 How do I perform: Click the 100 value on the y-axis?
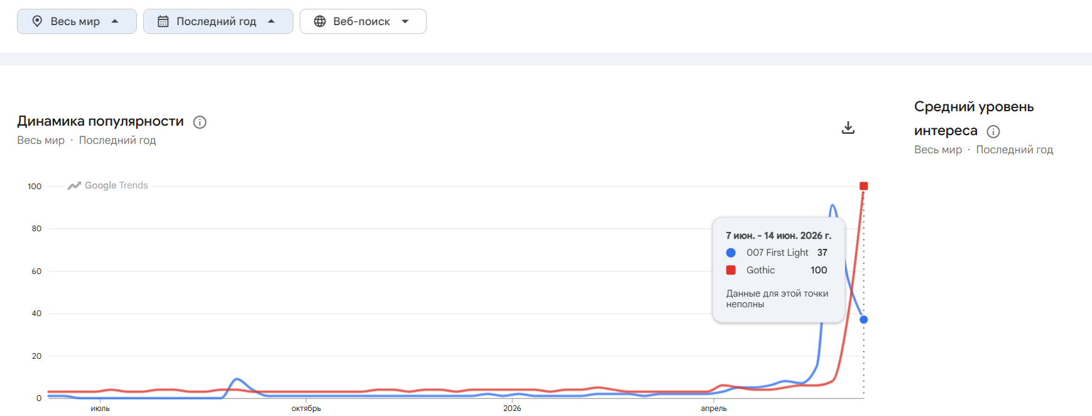point(35,187)
